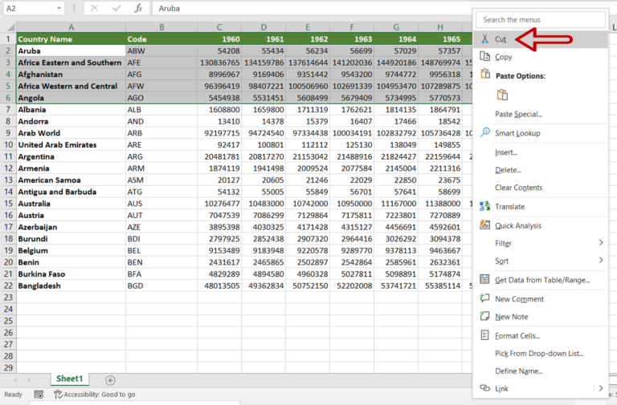This screenshot has height=405, width=617.
Task: Click the New Note icon
Action: point(484,316)
